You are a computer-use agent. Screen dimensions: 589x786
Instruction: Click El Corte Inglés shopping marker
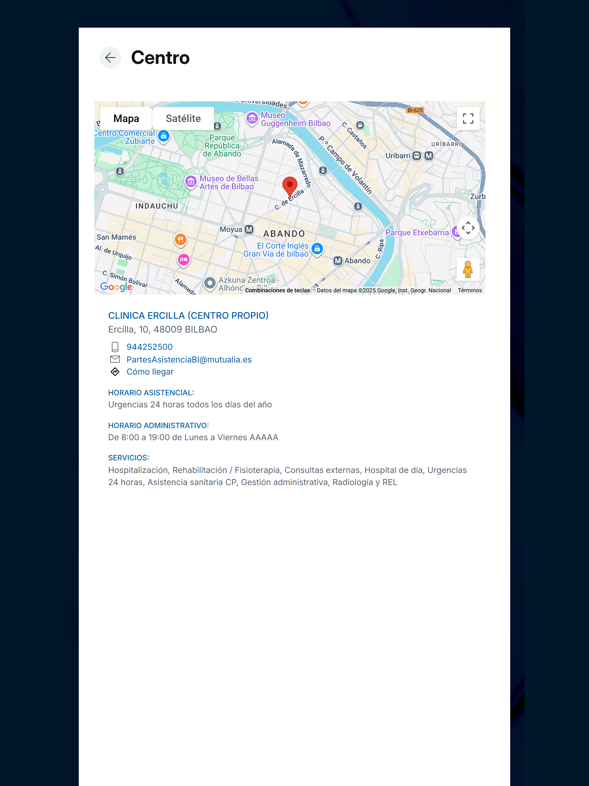[x=317, y=249]
